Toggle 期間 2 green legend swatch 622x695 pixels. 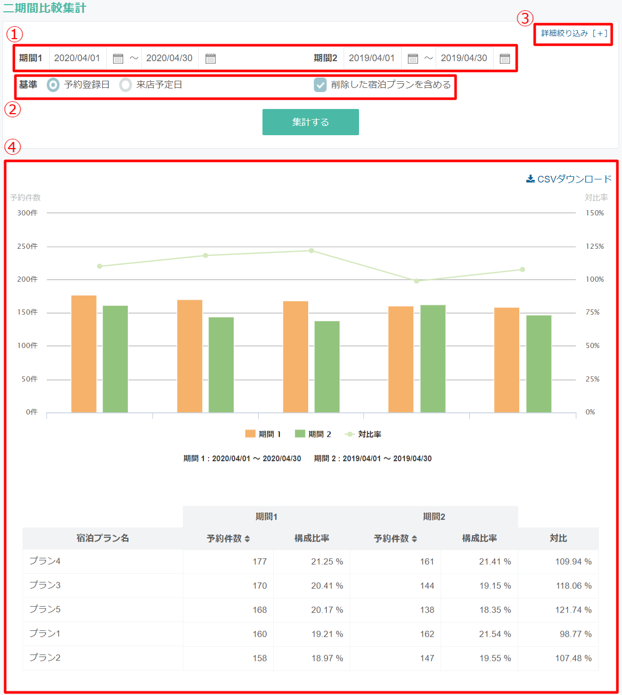click(x=300, y=434)
